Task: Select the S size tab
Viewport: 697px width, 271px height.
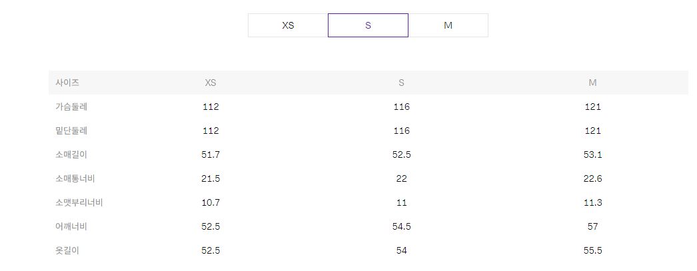Action: pos(368,25)
